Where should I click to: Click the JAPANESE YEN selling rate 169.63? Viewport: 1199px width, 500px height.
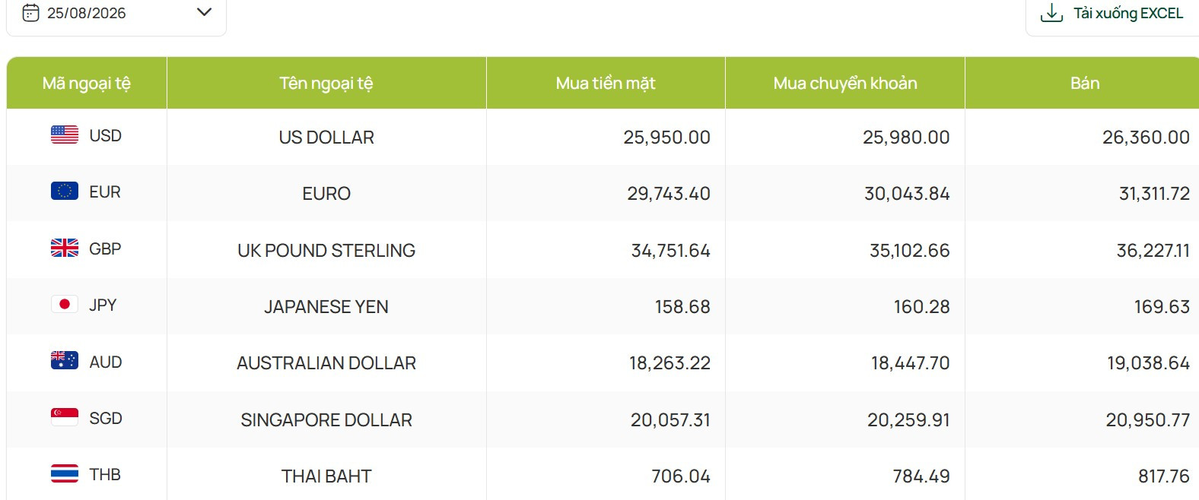coord(1162,307)
